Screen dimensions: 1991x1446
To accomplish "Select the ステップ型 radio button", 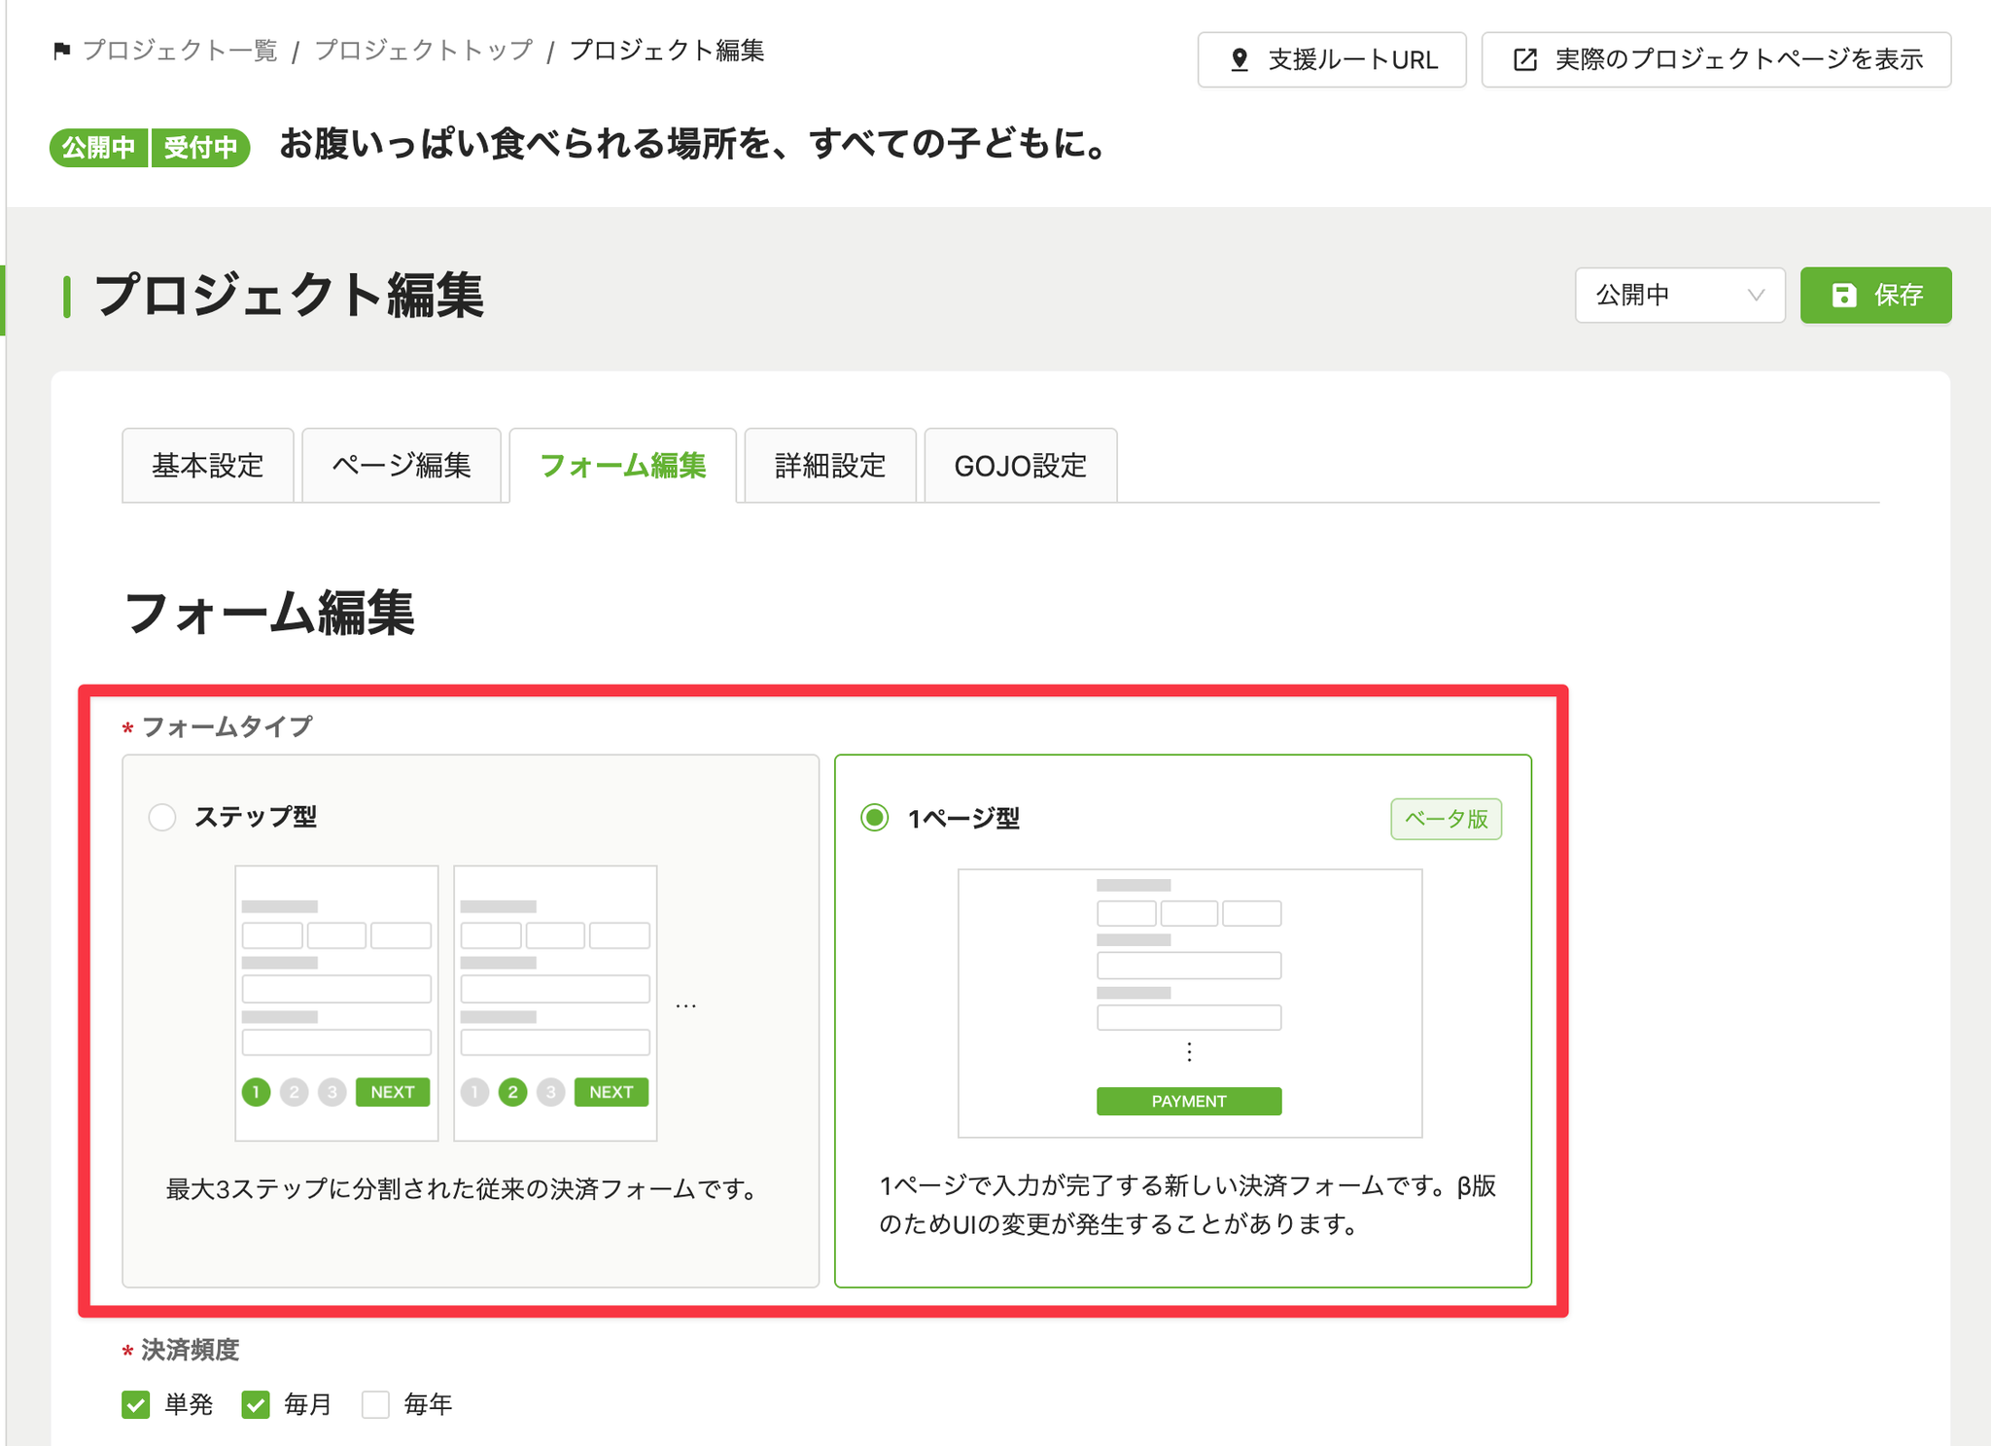I will point(162,817).
